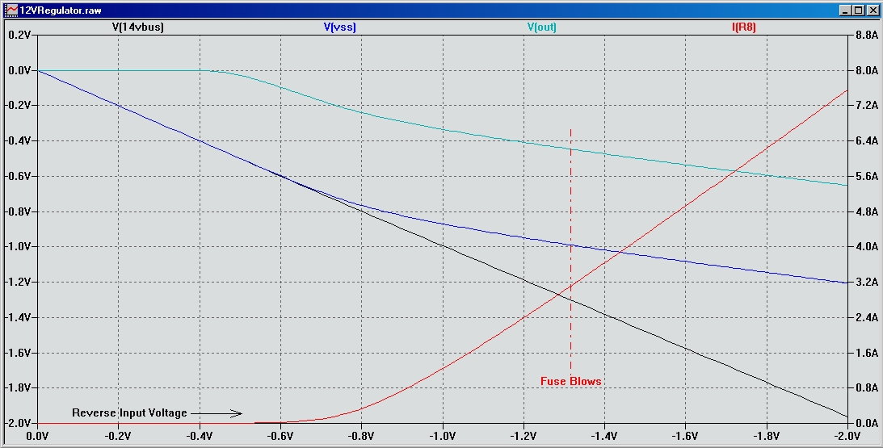This screenshot has height=448, width=883.
Task: Click the title bar text 12VRegulator.raw
Action: [61, 10]
